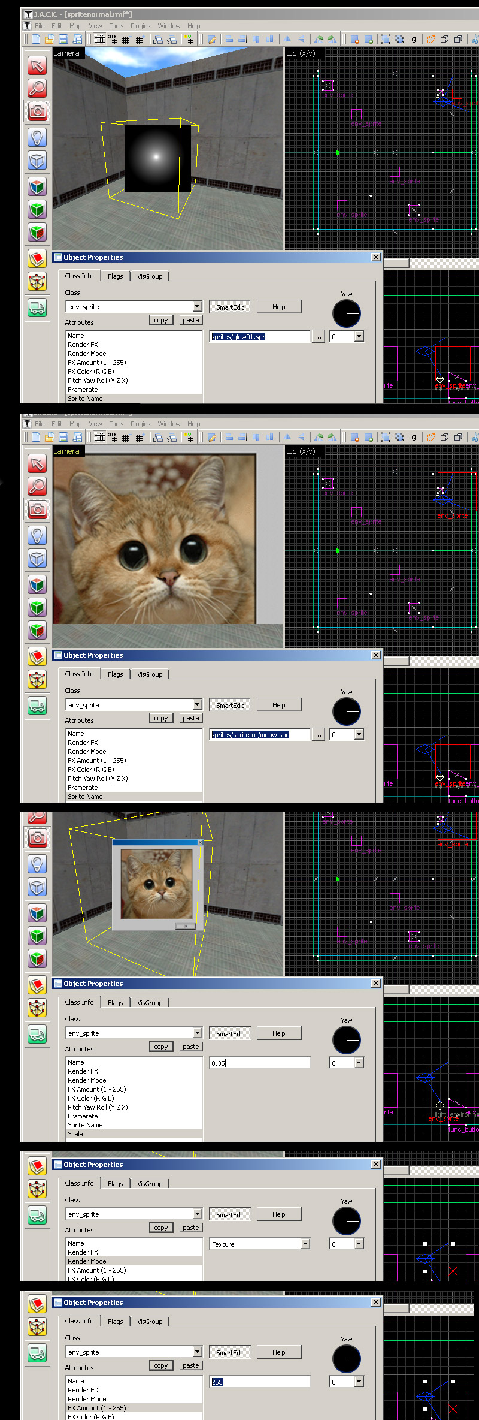Open Yaw angle dropdown in meow.spr properties dialog

coord(359,735)
